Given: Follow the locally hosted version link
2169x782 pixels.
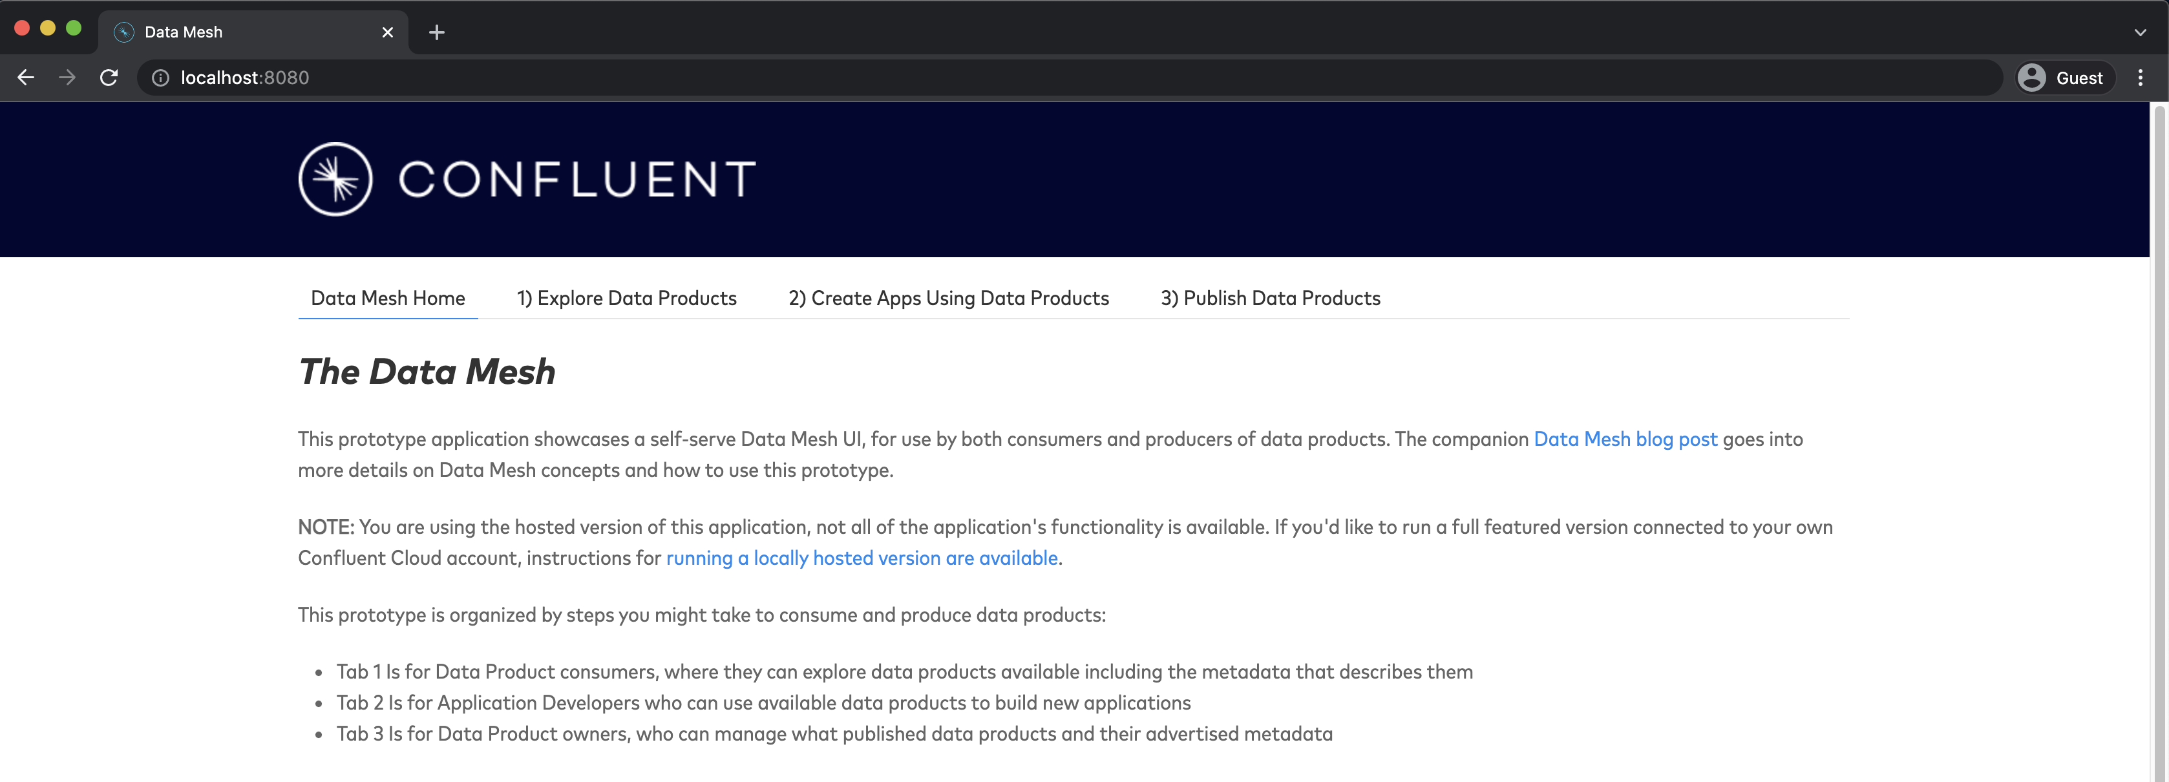Looking at the screenshot, I should click(862, 558).
